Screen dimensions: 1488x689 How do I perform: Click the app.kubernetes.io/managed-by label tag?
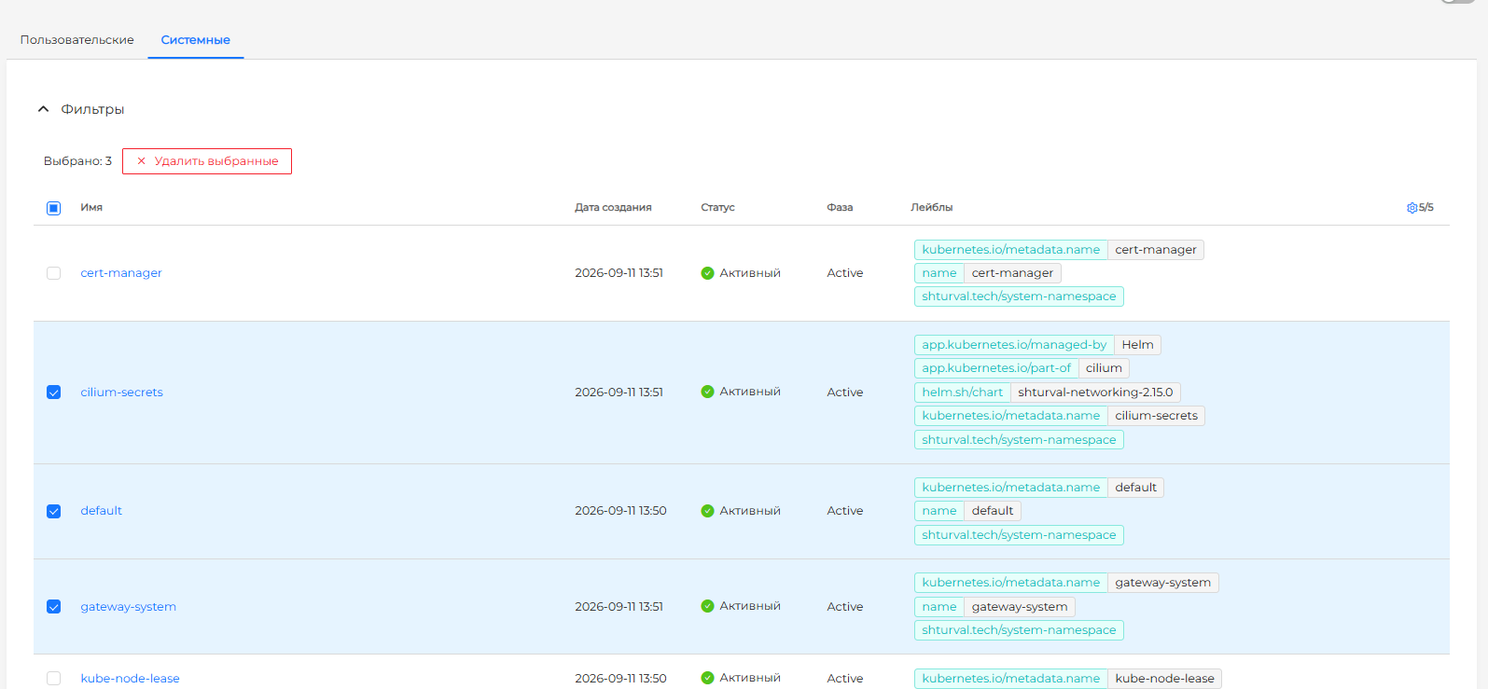1014,345
